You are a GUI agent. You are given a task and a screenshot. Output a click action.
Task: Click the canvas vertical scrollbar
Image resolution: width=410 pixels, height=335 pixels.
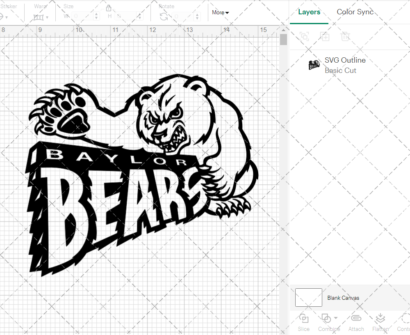pyautogui.click(x=283, y=39)
